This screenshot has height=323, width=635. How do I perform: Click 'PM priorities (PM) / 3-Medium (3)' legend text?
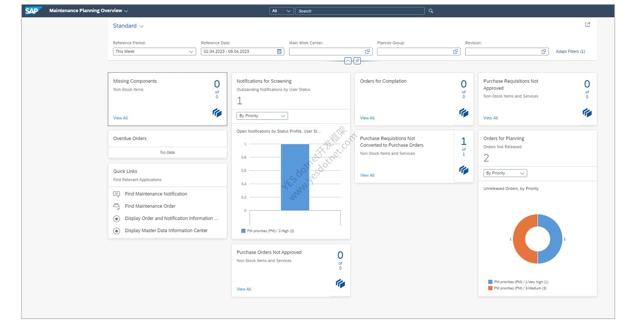tap(520, 289)
